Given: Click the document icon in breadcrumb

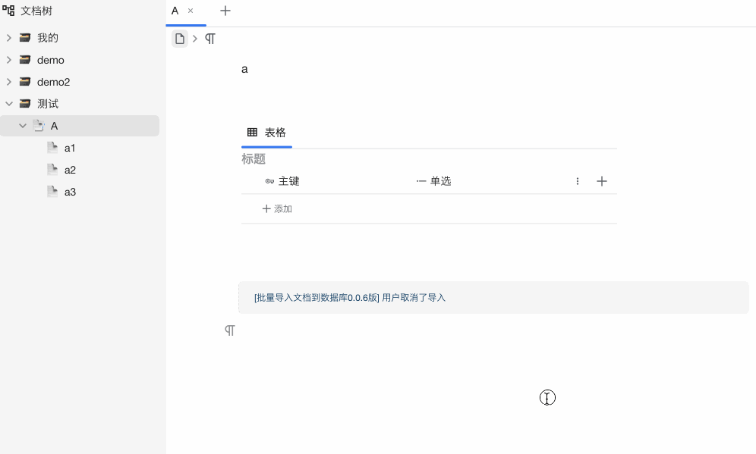Looking at the screenshot, I should [x=180, y=39].
